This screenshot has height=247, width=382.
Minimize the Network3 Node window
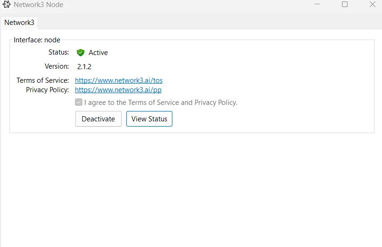point(317,4)
